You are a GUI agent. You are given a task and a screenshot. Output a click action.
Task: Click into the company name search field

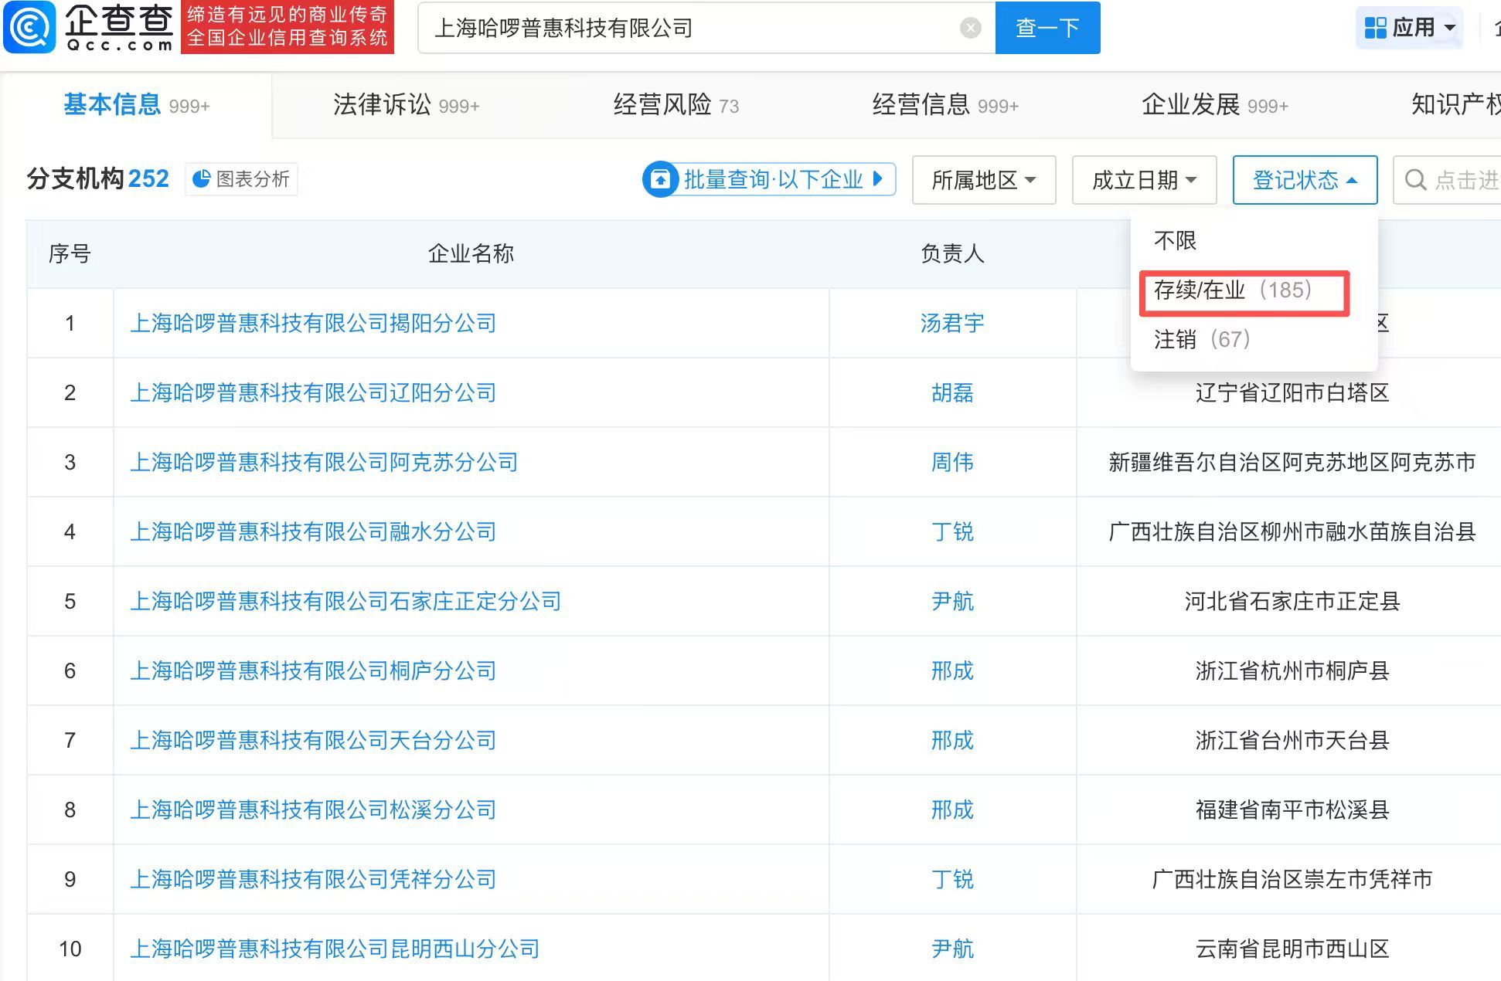(696, 29)
